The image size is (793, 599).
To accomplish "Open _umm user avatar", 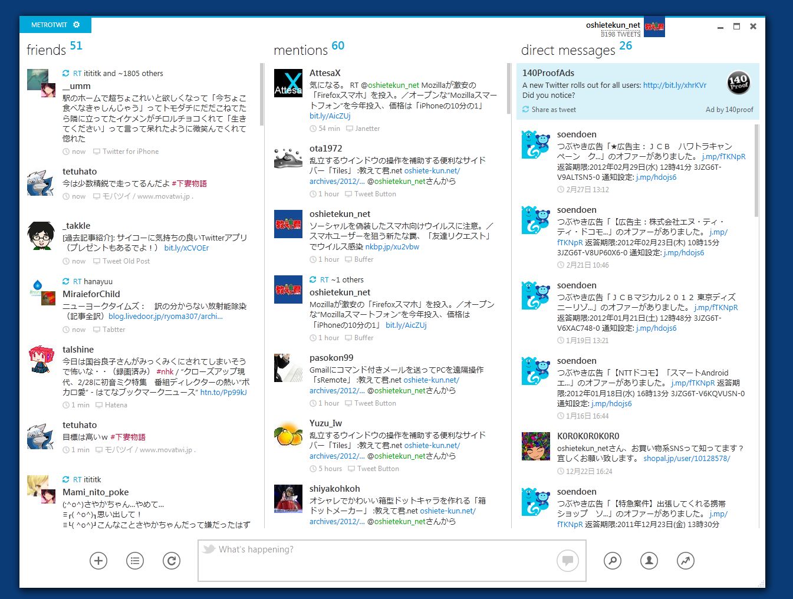I will [38, 80].
